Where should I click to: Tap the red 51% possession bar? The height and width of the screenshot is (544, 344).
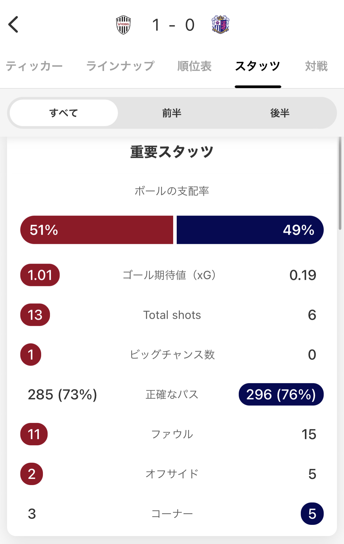click(97, 230)
